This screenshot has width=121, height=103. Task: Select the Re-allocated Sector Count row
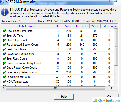tap(58, 45)
